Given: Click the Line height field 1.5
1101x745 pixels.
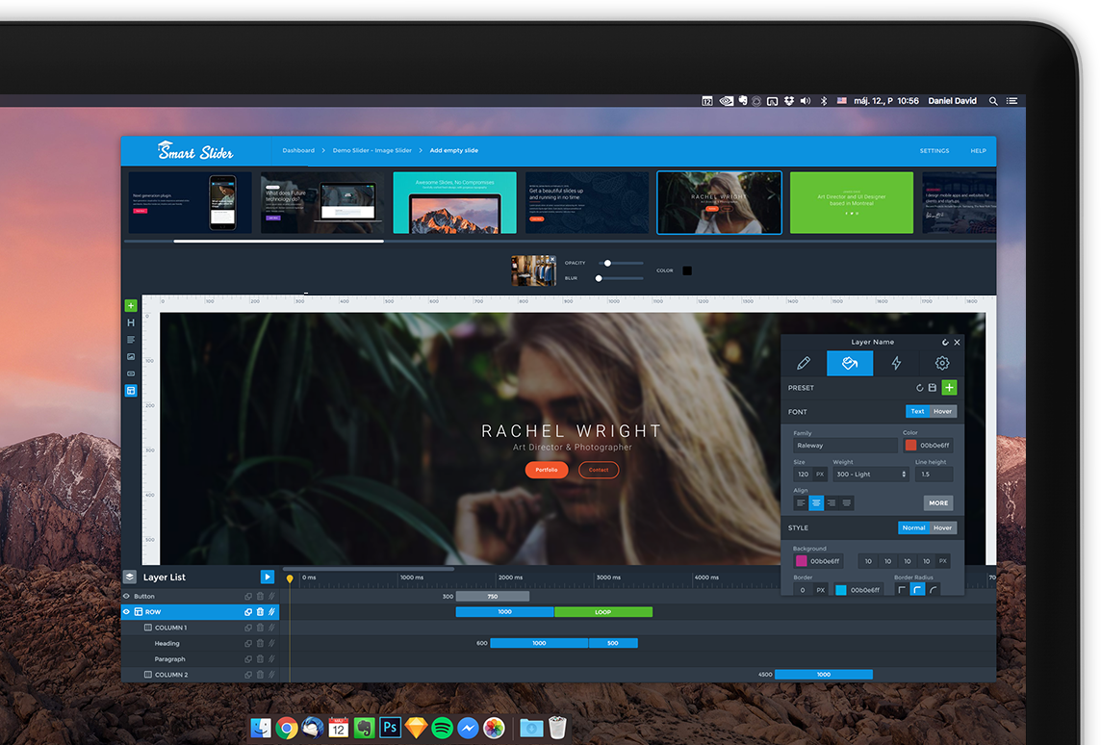Looking at the screenshot, I should tap(934, 475).
